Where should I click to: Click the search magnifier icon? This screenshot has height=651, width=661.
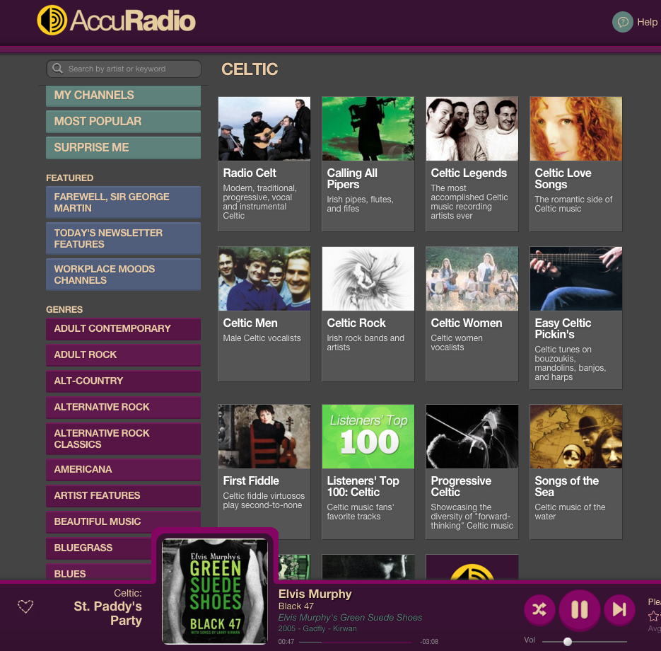pyautogui.click(x=57, y=69)
